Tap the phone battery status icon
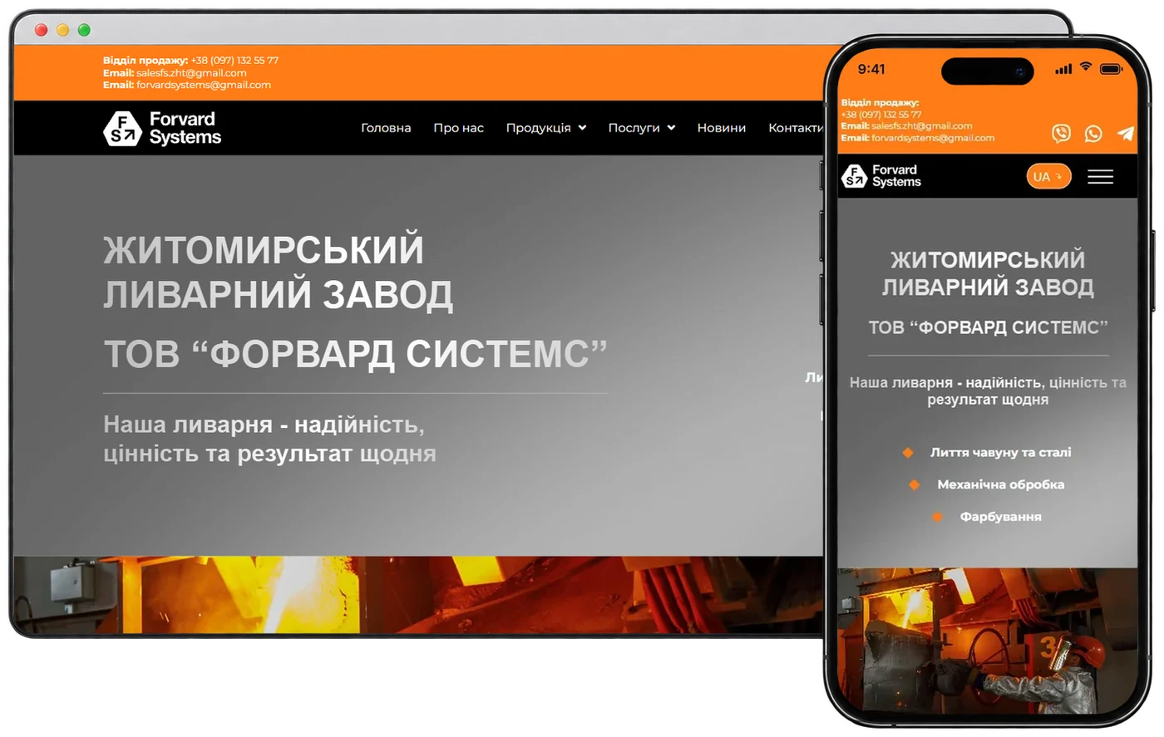 tap(1112, 69)
